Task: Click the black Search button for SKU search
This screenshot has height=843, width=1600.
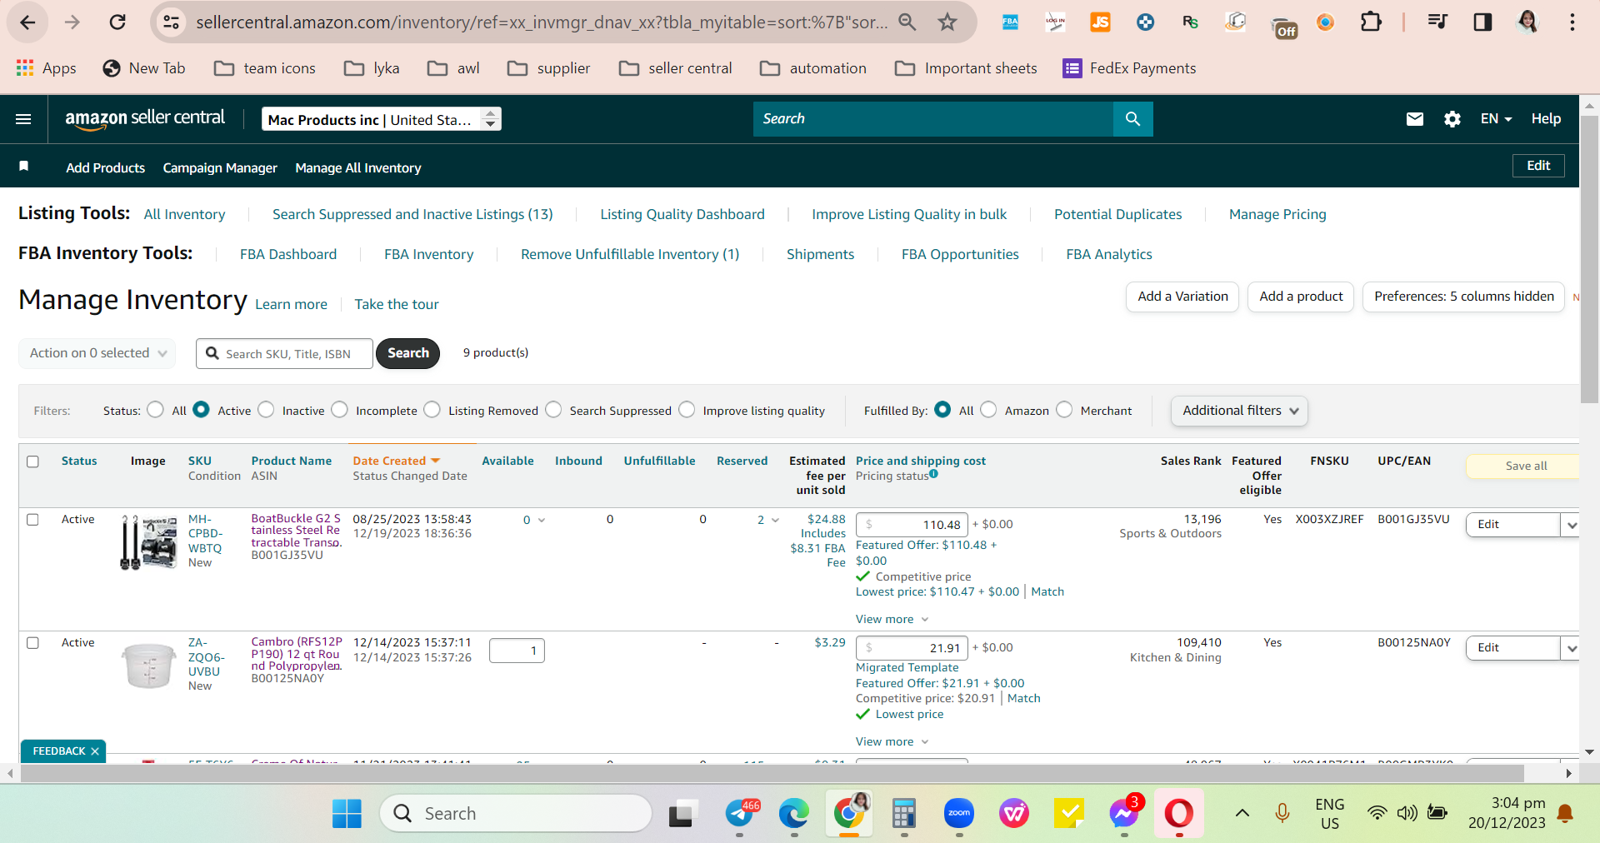Action: click(x=408, y=353)
